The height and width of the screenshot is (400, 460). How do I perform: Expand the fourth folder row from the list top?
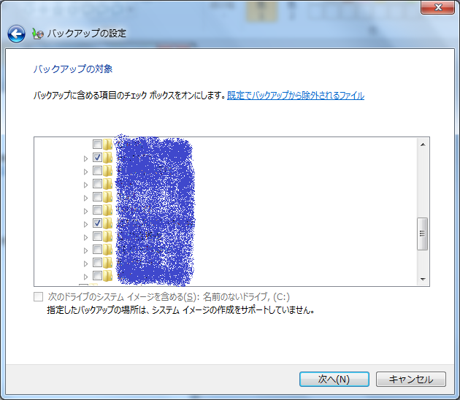point(85,185)
